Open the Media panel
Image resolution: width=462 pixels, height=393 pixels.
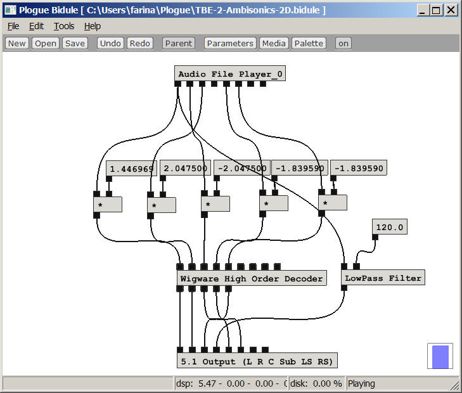tap(274, 43)
